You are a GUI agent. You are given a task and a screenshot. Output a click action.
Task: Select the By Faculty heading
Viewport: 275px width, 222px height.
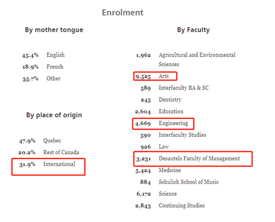click(x=194, y=30)
